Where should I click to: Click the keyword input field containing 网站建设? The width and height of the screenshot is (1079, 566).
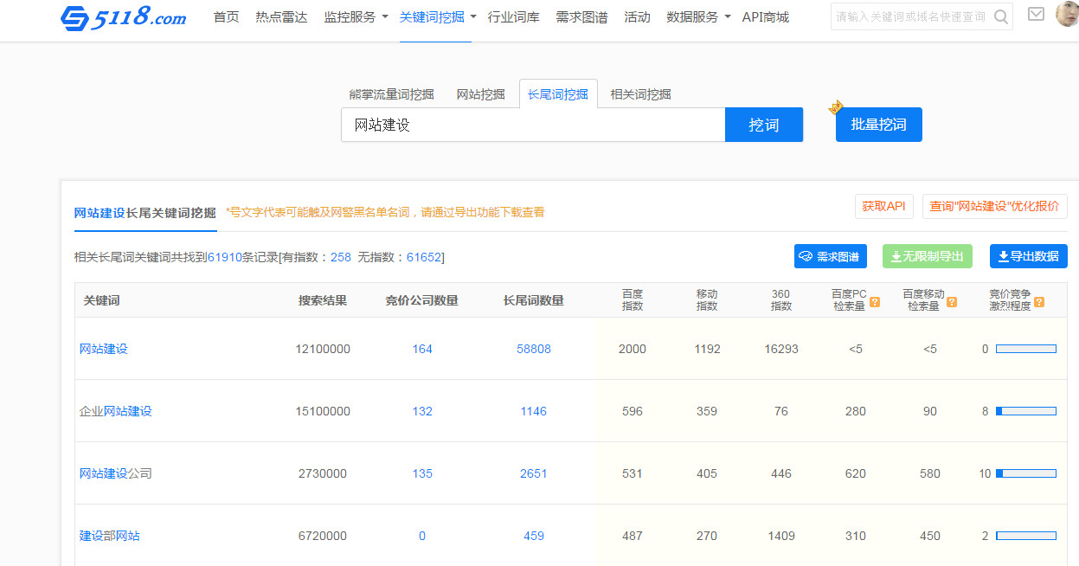[x=532, y=125]
